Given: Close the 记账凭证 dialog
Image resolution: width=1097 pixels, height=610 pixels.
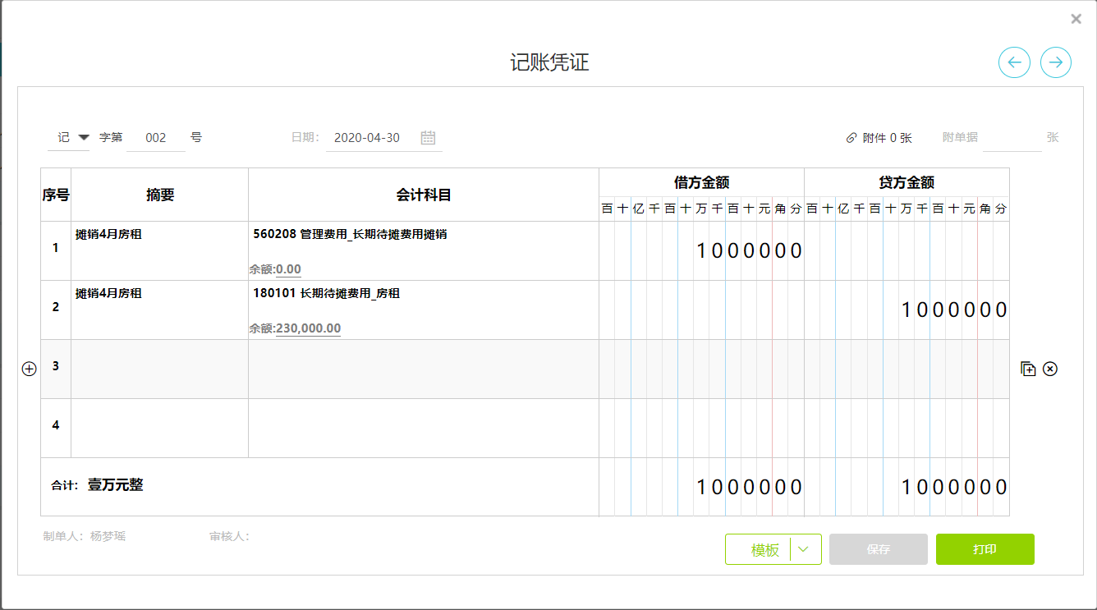Looking at the screenshot, I should pyautogui.click(x=1076, y=16).
